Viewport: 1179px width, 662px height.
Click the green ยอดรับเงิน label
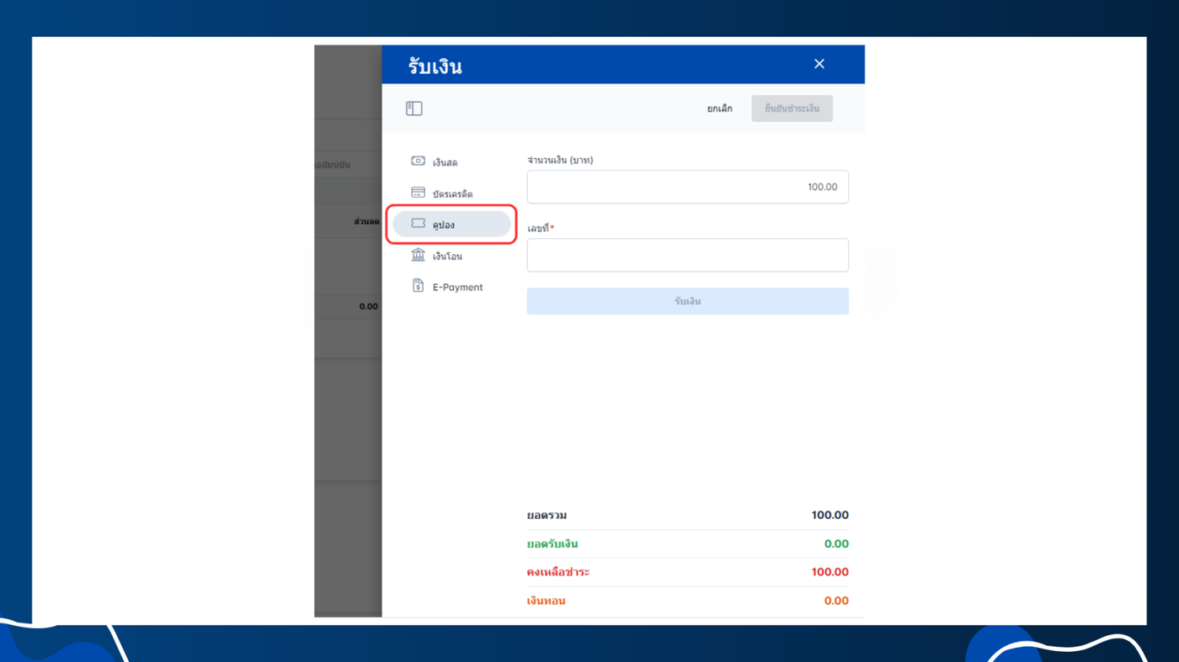(x=552, y=544)
